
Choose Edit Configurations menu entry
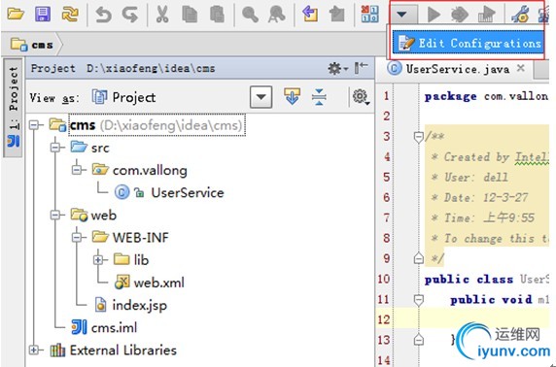point(469,44)
